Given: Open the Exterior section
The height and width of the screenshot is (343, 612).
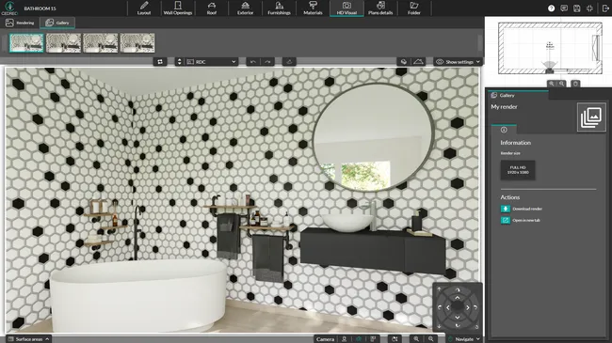Looking at the screenshot, I should (x=245, y=8).
